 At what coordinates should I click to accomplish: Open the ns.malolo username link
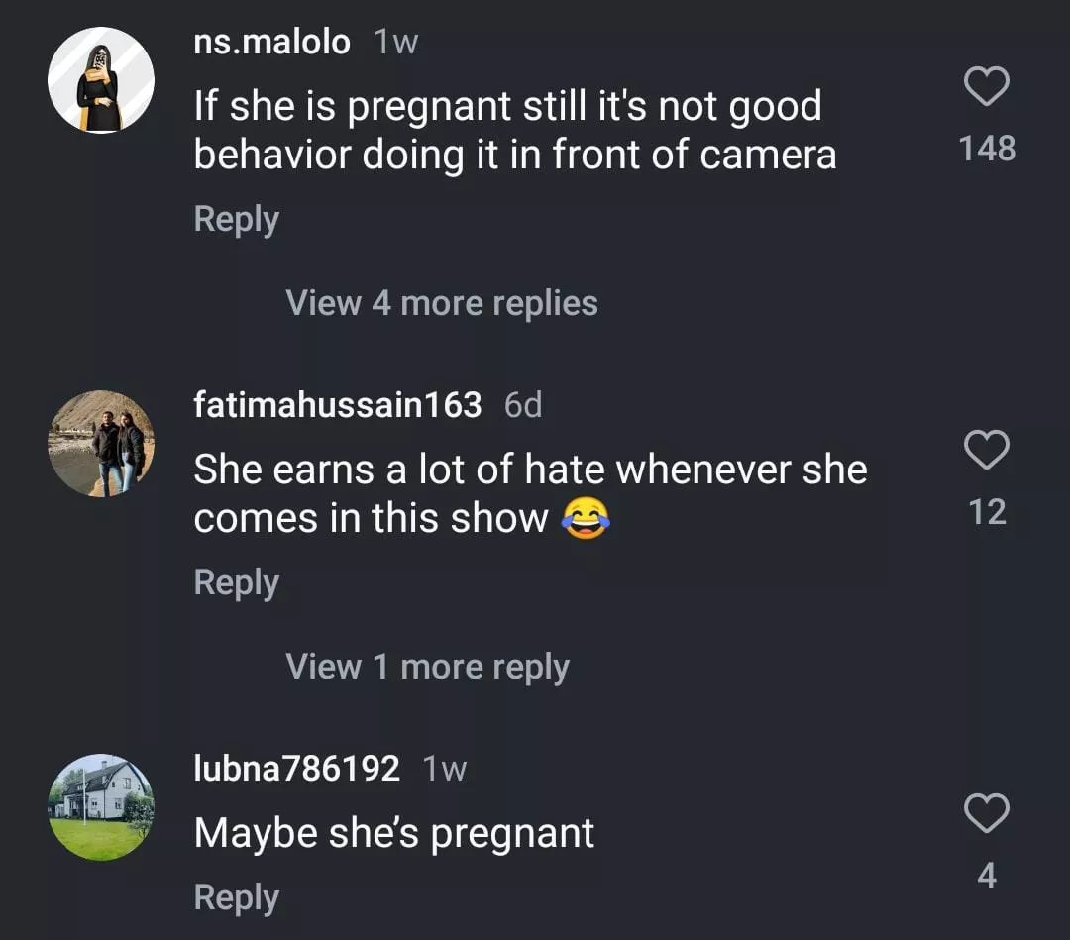point(271,42)
